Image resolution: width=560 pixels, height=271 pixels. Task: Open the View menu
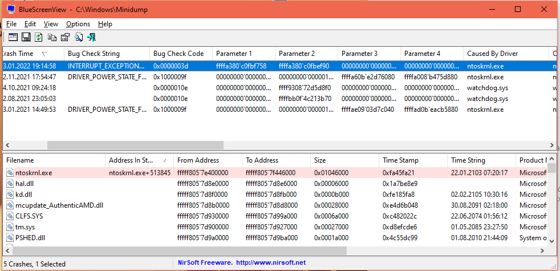tap(51, 24)
